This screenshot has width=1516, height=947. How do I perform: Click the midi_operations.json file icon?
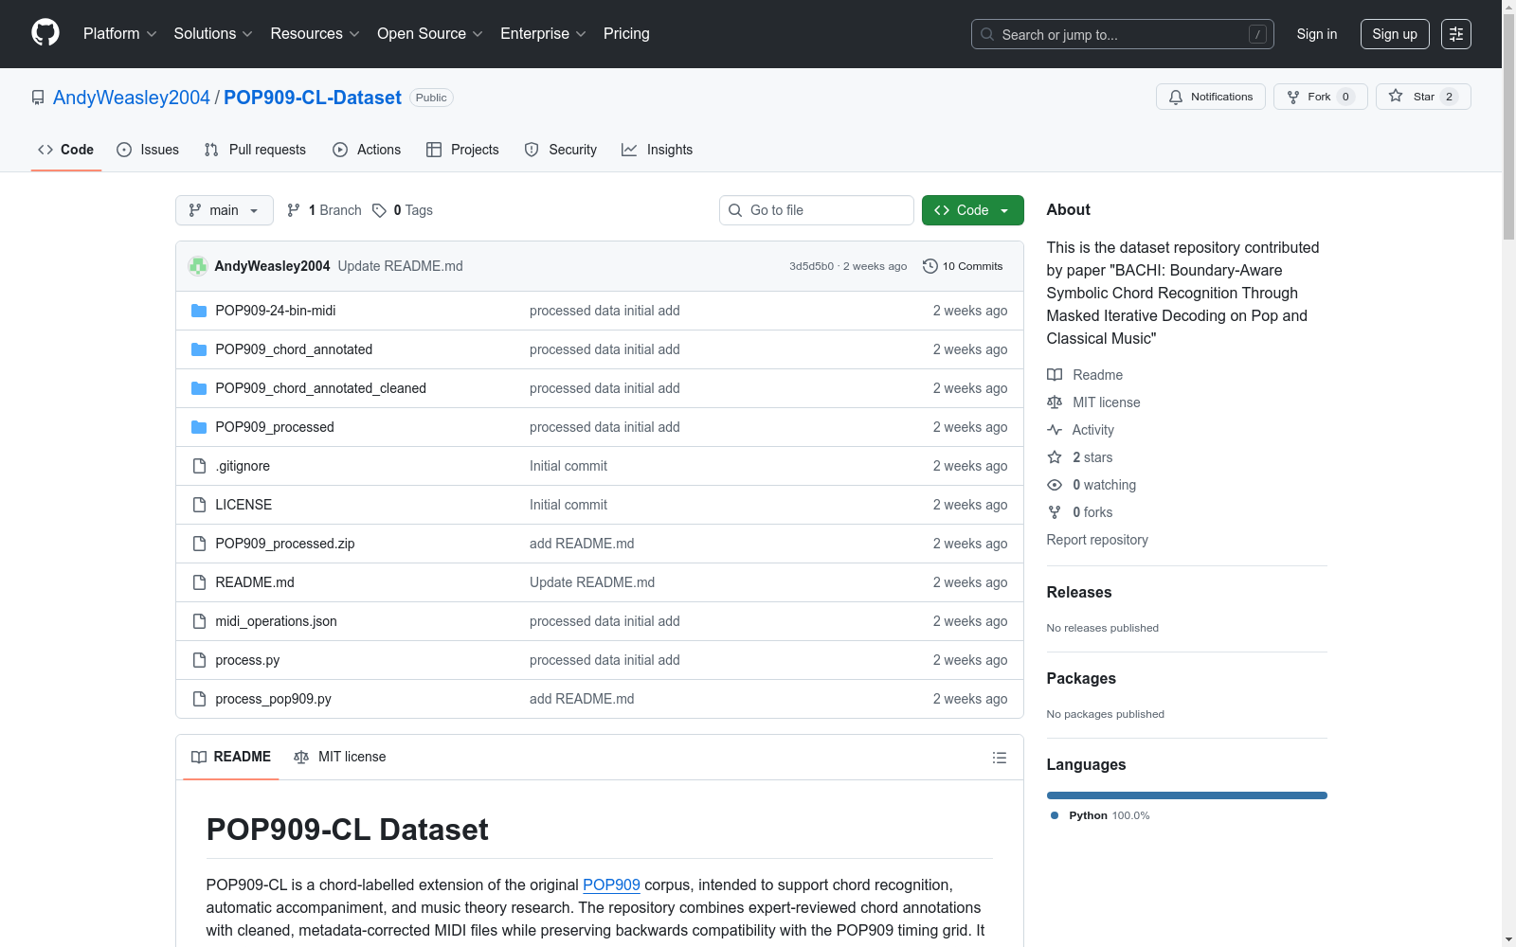(199, 621)
